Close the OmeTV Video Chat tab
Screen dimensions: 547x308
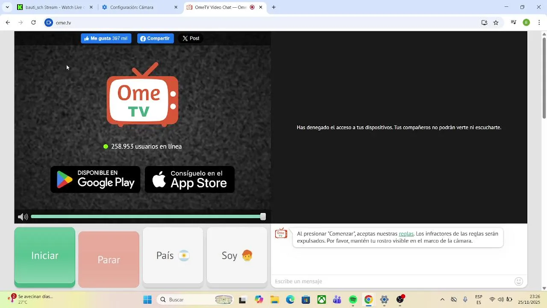pos(261,7)
